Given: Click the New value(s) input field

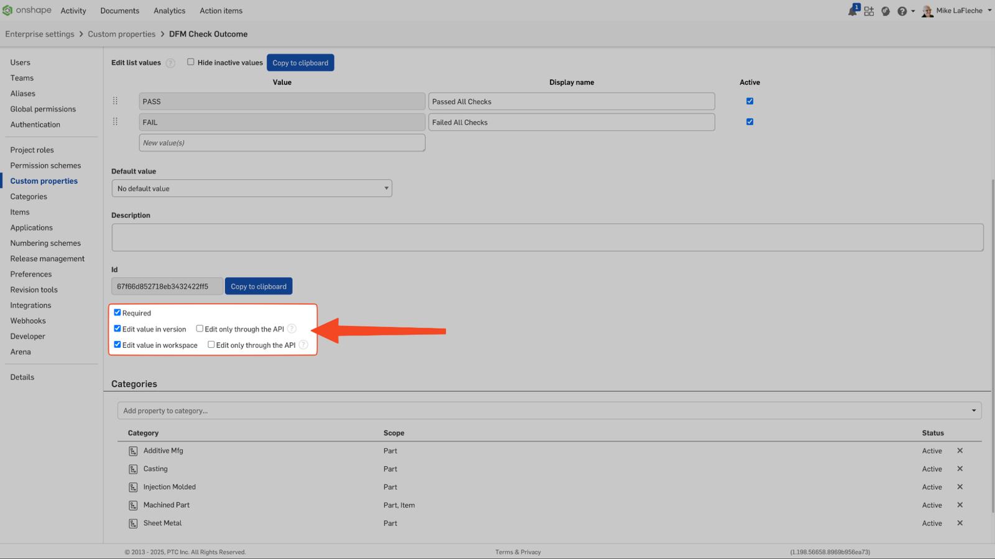Looking at the screenshot, I should (282, 142).
